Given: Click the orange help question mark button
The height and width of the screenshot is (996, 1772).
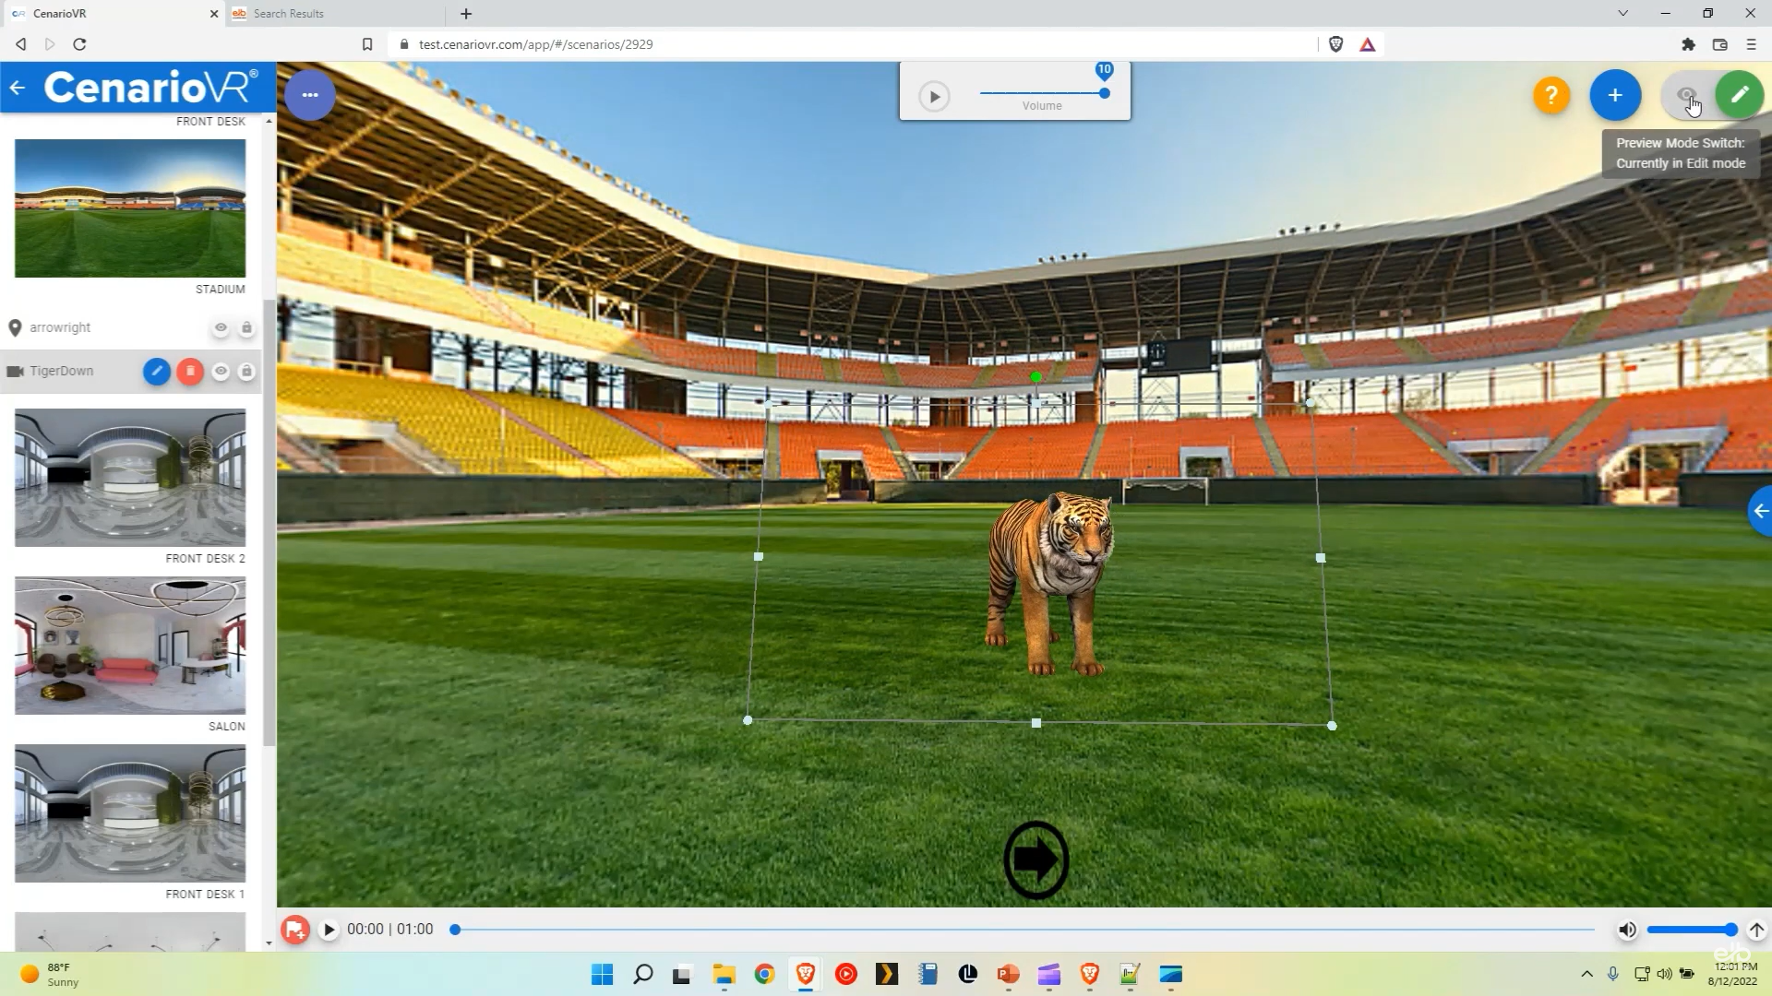Looking at the screenshot, I should (x=1551, y=95).
